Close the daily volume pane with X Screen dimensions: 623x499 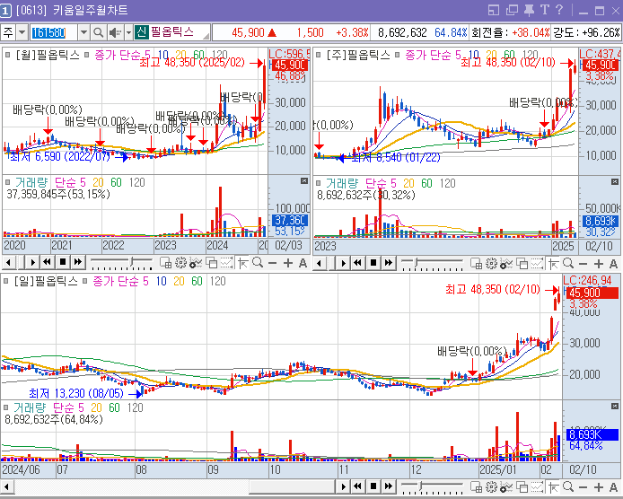tap(615, 406)
